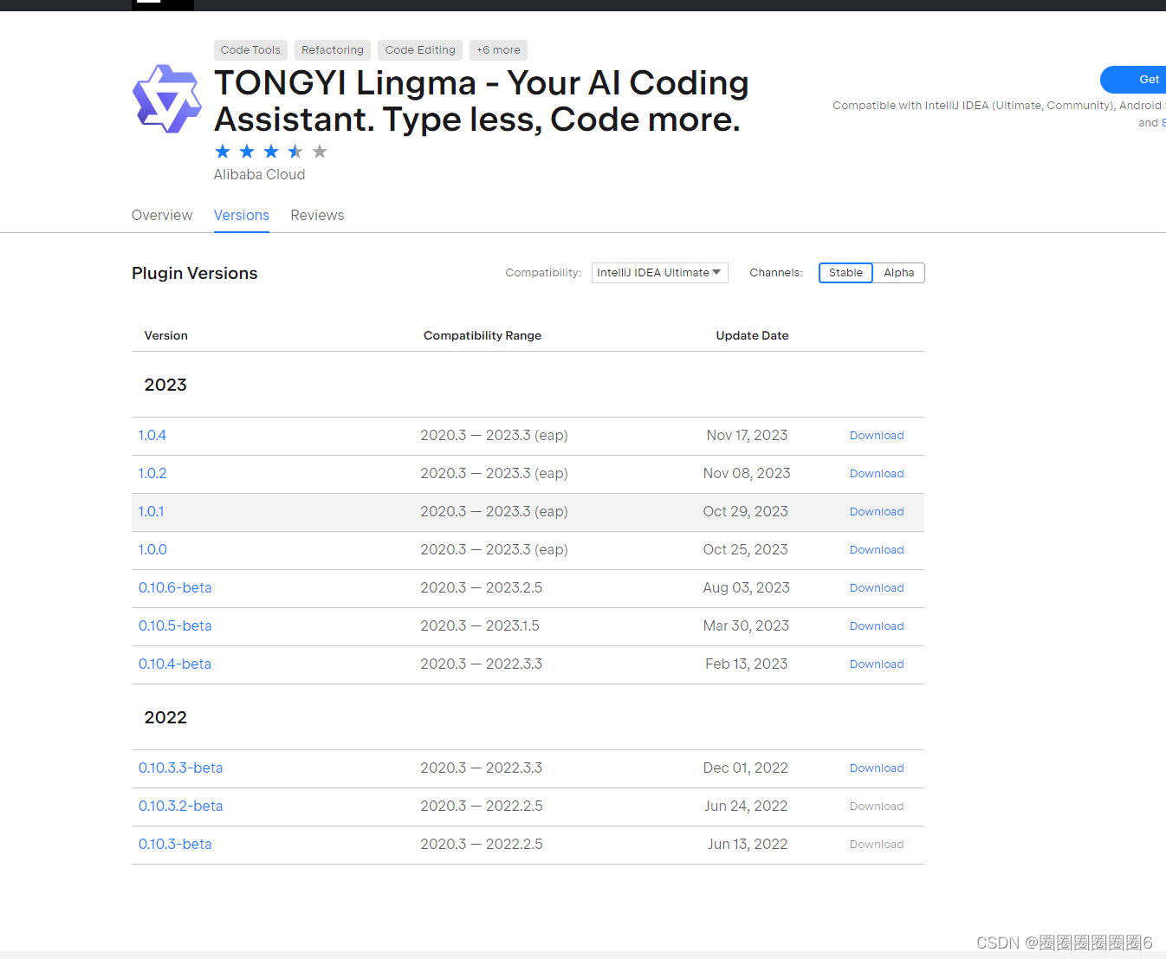Click the Compatibility Range column header

tap(483, 336)
